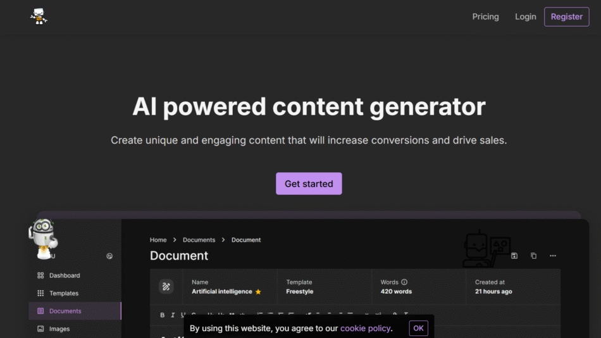Viewport: 601px width, 338px height.
Task: Click the copy document icon
Action: [x=533, y=256]
